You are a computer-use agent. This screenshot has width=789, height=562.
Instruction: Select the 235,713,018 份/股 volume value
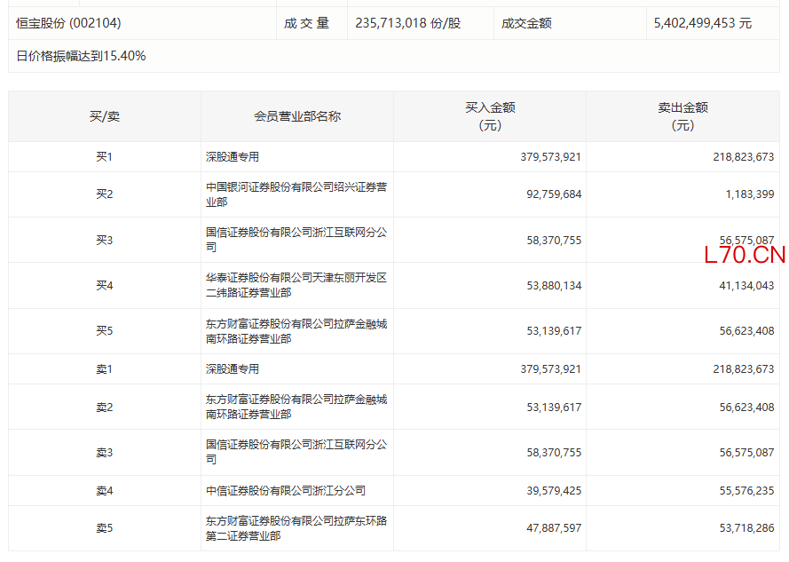[407, 23]
